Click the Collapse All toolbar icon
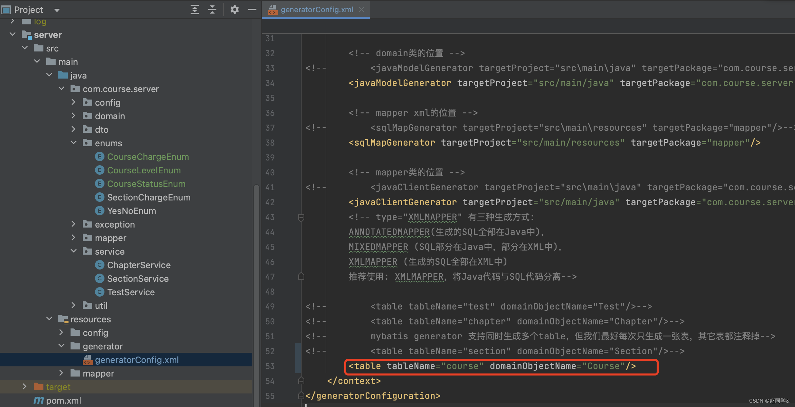The width and height of the screenshot is (795, 407). [x=212, y=9]
